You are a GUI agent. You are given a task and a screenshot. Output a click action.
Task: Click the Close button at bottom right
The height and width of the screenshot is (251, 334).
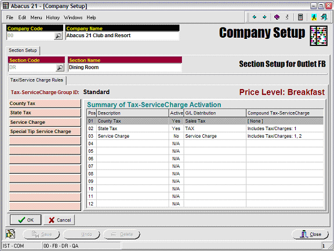coord(310,234)
